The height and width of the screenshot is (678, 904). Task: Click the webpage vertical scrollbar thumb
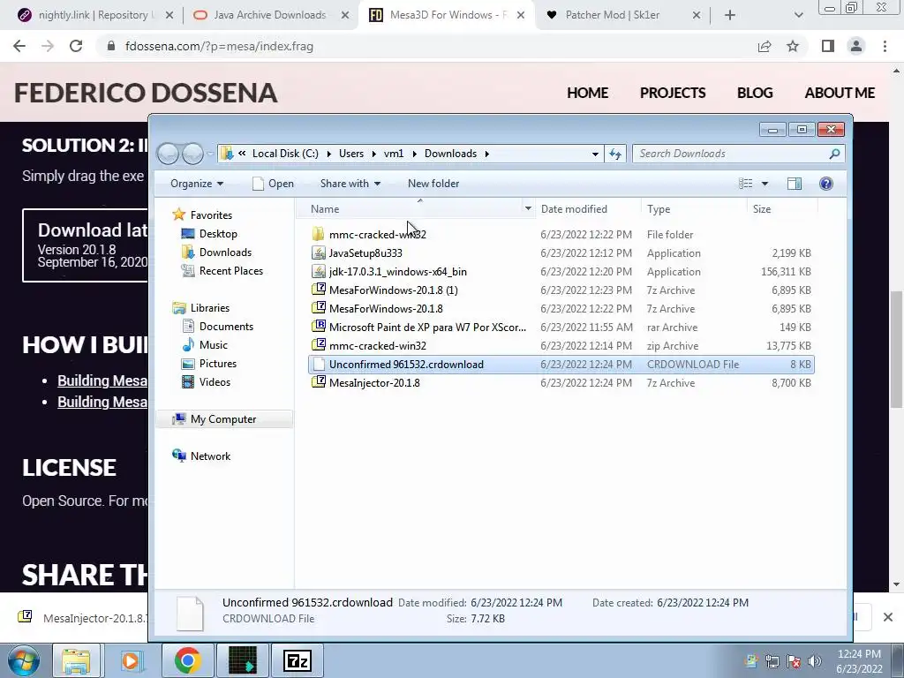pyautogui.click(x=896, y=350)
